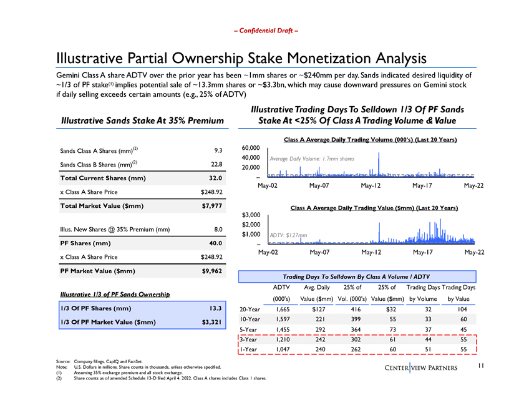Click the 60,000 axis label on volume chart
This screenshot has height=405, width=524.
point(251,148)
